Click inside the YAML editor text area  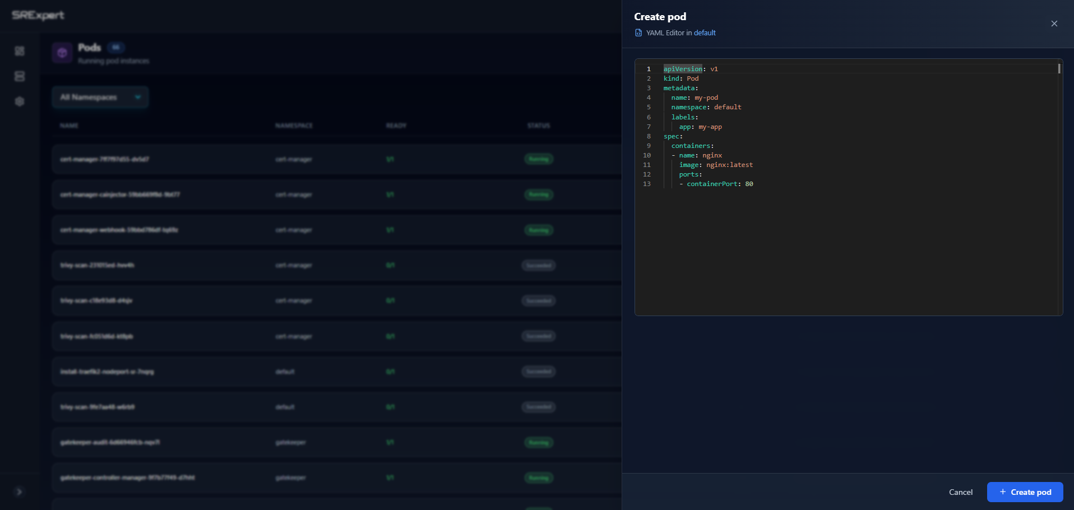841,224
